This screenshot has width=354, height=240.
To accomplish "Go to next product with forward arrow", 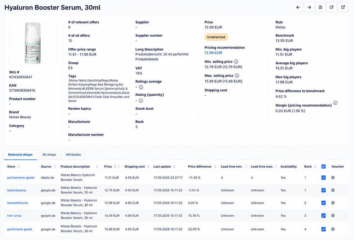I will (309, 7).
